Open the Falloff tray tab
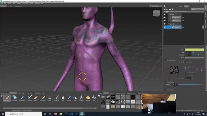This screenshot has width=207, height=116. pyautogui.click(x=112, y=93)
